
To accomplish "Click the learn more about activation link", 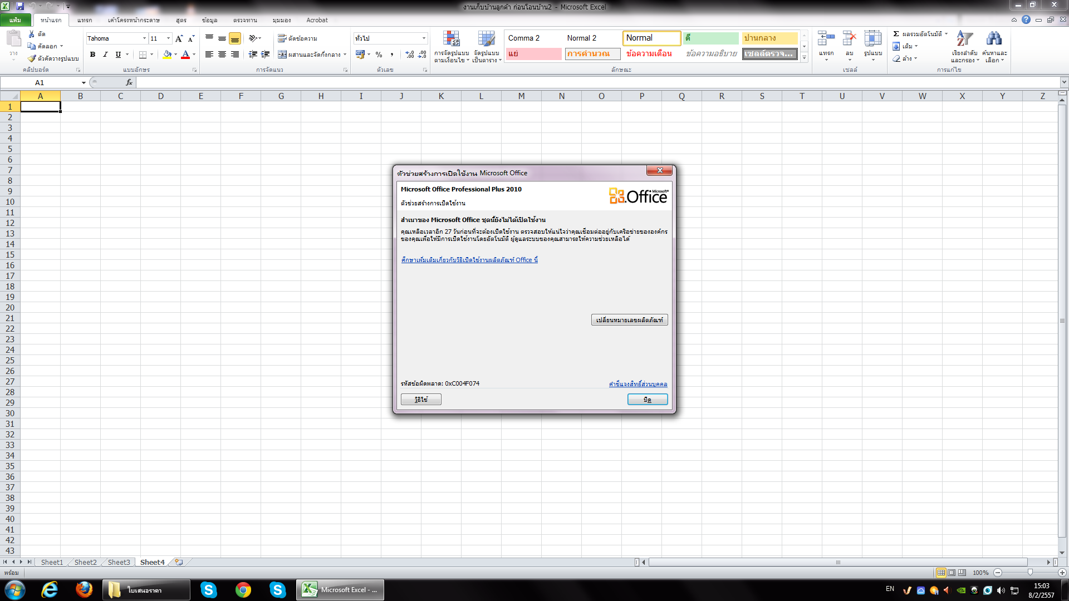I will (469, 260).
